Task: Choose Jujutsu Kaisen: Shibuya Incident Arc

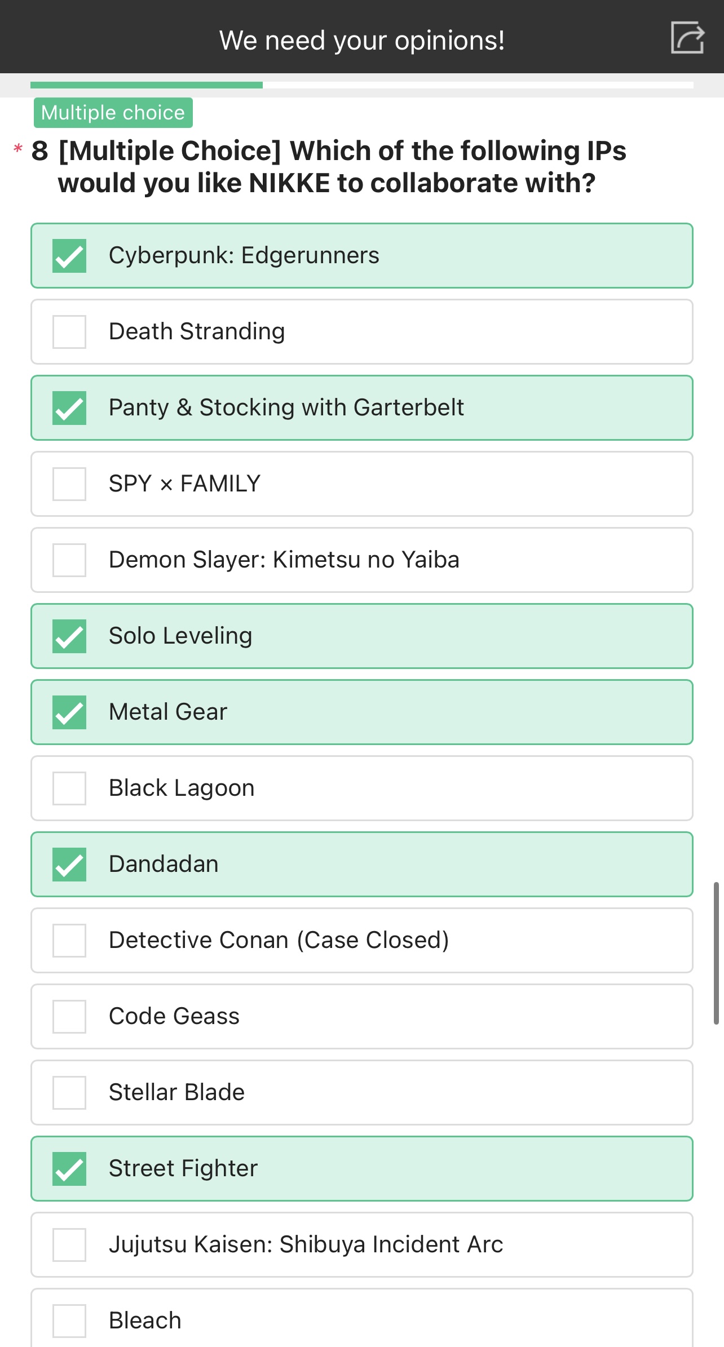Action: point(69,1245)
